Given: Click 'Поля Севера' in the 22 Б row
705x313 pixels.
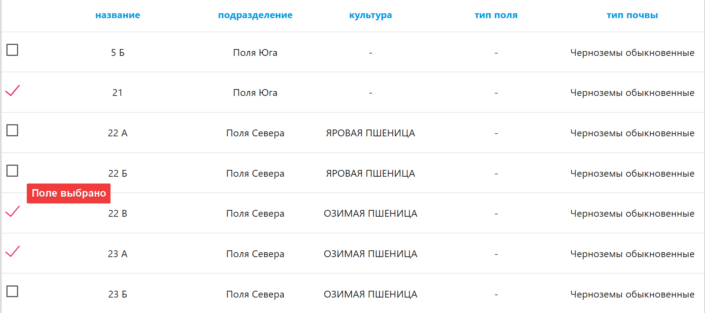Looking at the screenshot, I should [x=255, y=174].
